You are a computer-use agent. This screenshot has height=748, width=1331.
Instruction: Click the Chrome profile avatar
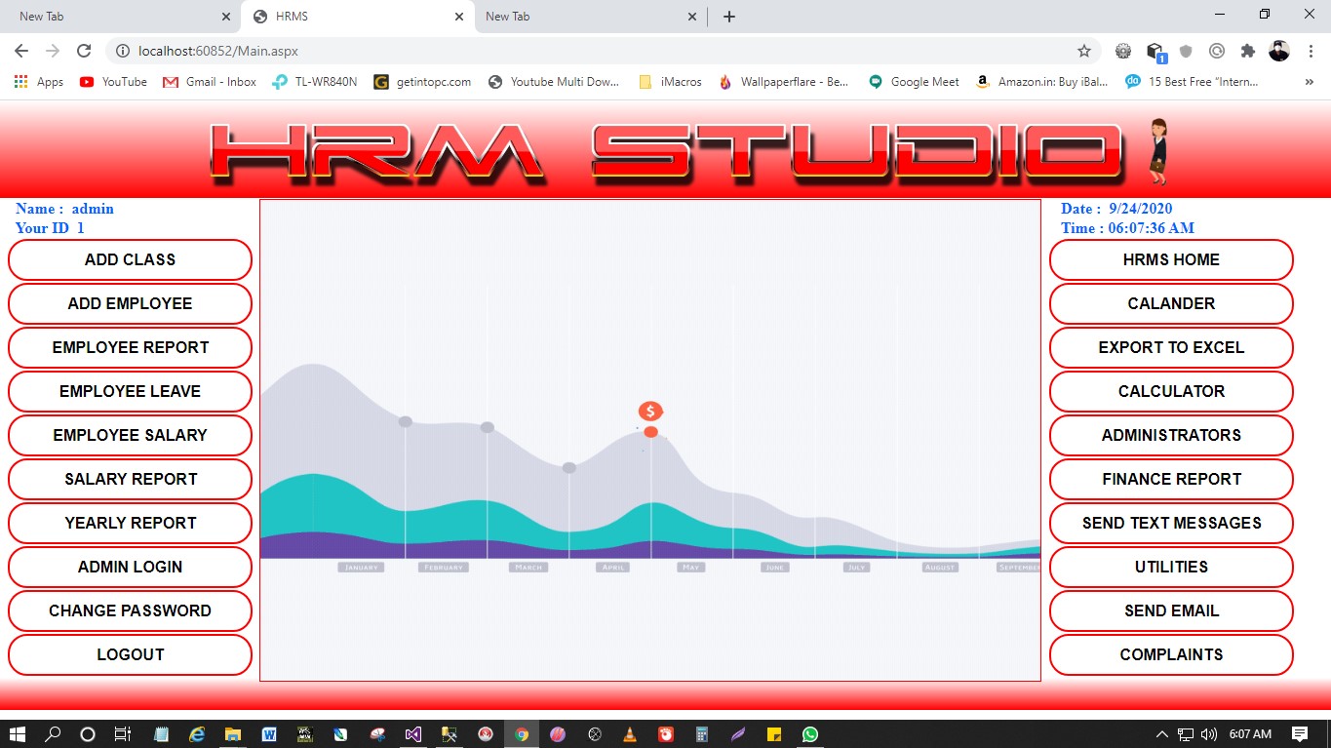click(x=1278, y=51)
